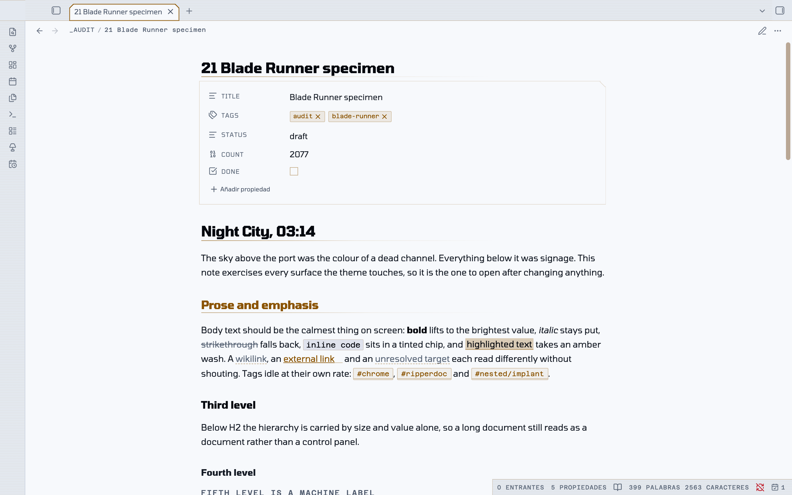Remove the audit tag

318,117
